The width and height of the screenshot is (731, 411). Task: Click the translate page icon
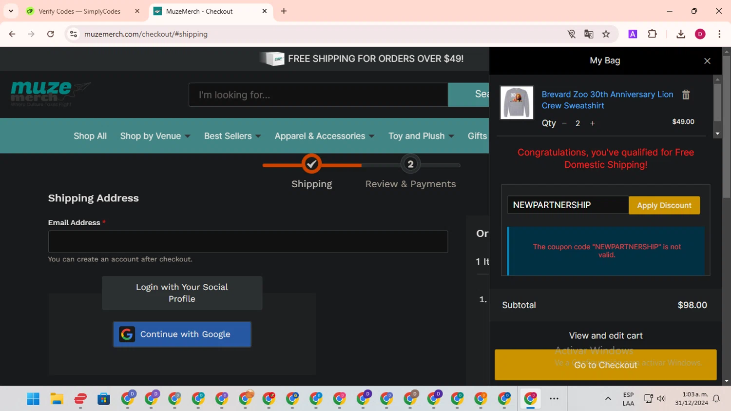(x=589, y=34)
